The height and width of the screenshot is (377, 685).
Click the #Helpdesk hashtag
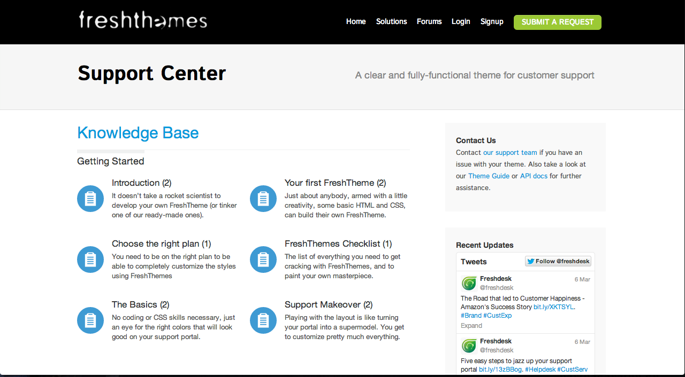click(540, 370)
